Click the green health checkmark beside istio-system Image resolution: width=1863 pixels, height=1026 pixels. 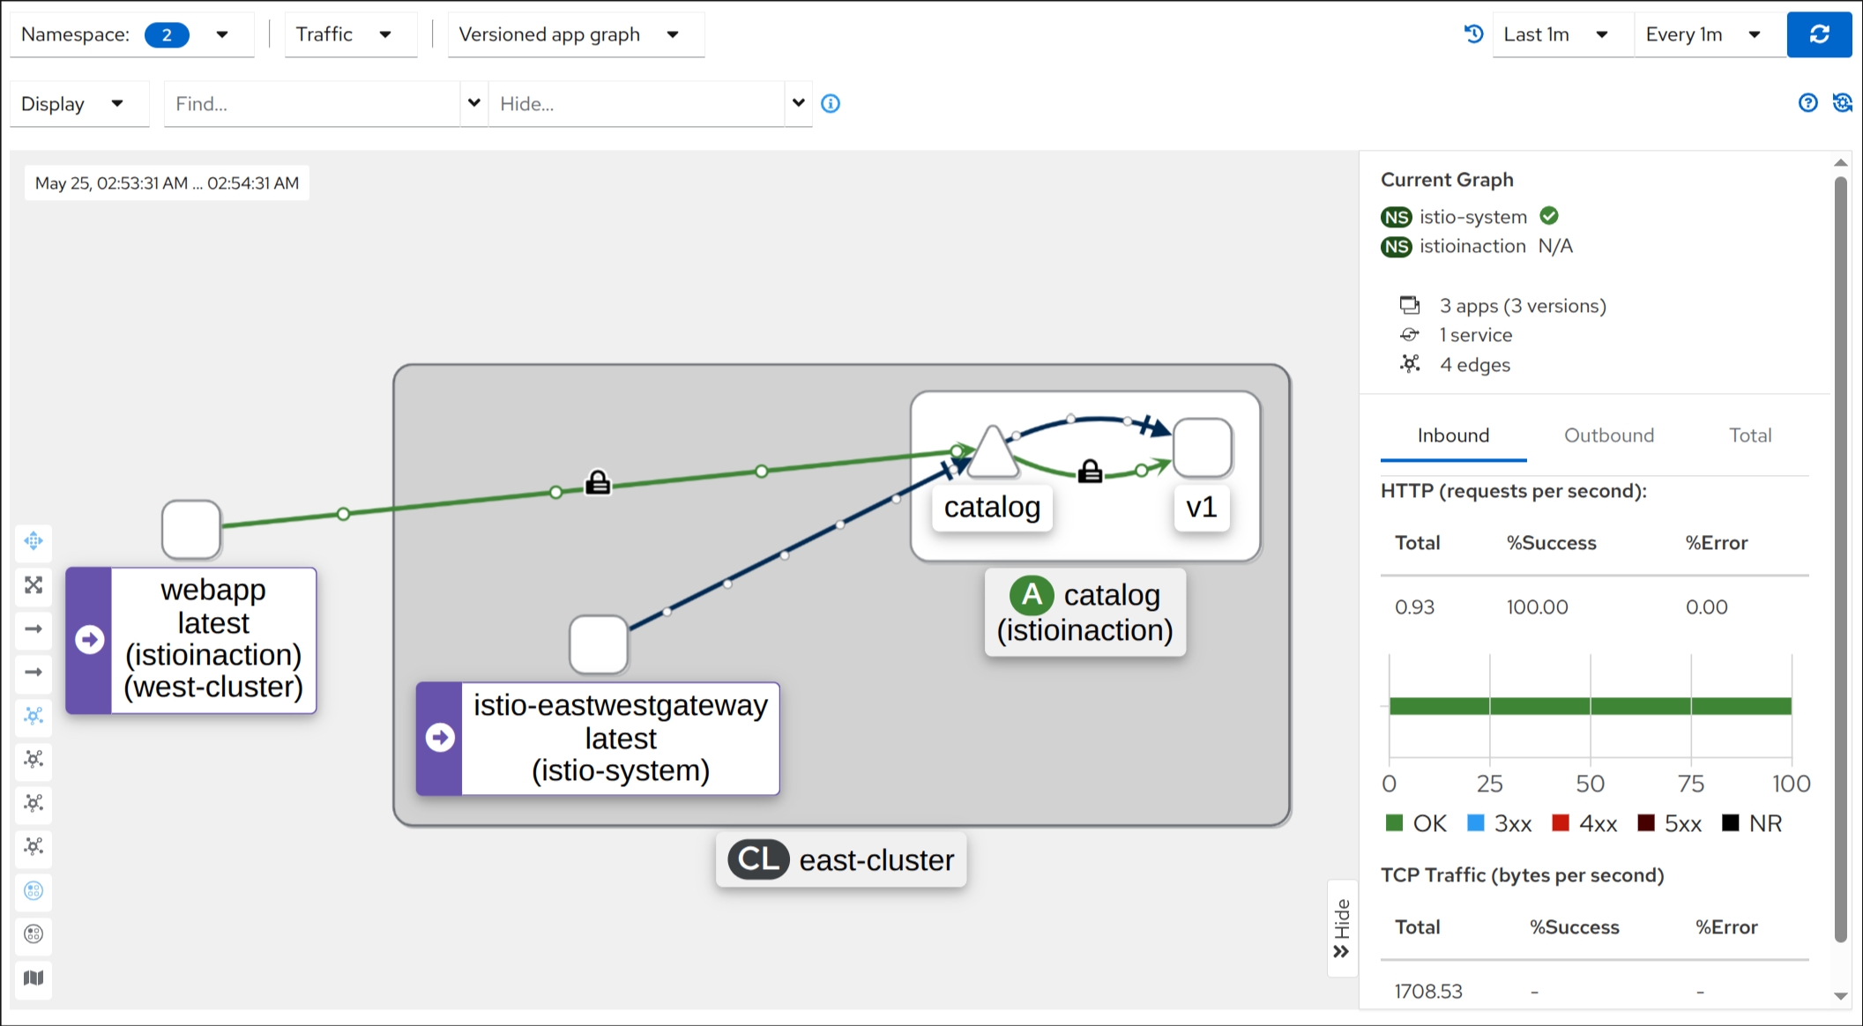tap(1549, 216)
